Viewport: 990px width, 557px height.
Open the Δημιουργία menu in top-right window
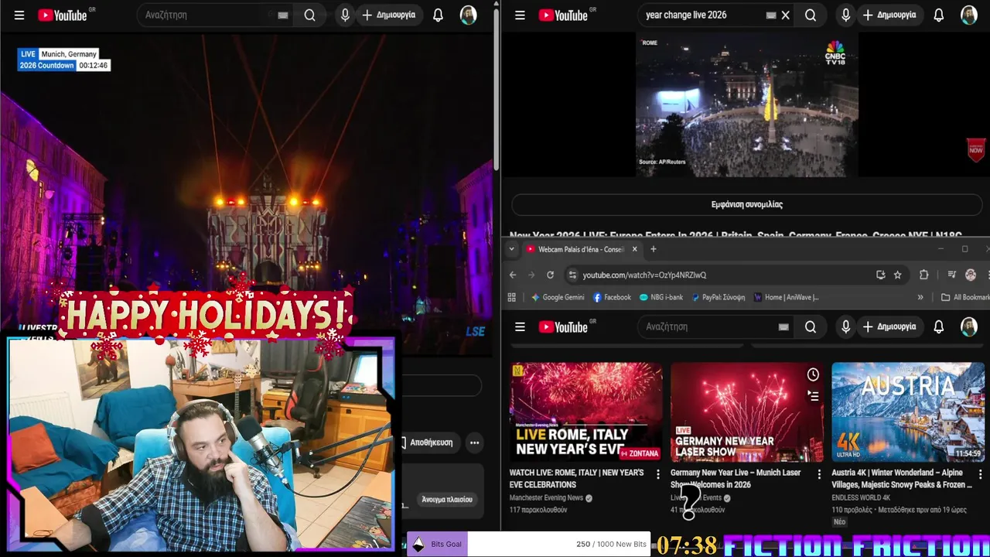pos(889,15)
